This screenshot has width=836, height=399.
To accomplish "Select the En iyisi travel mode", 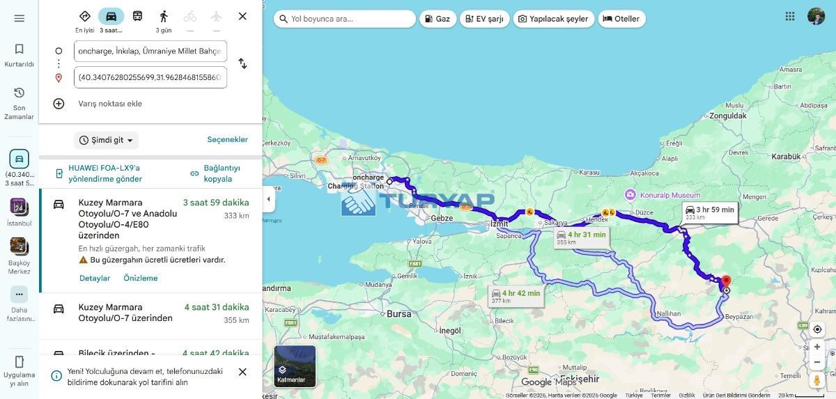I will point(84,16).
